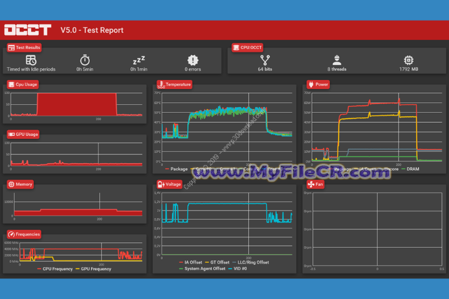Image resolution: width=449 pixels, height=299 pixels.
Task: Click the 64 bits value
Action: [265, 69]
